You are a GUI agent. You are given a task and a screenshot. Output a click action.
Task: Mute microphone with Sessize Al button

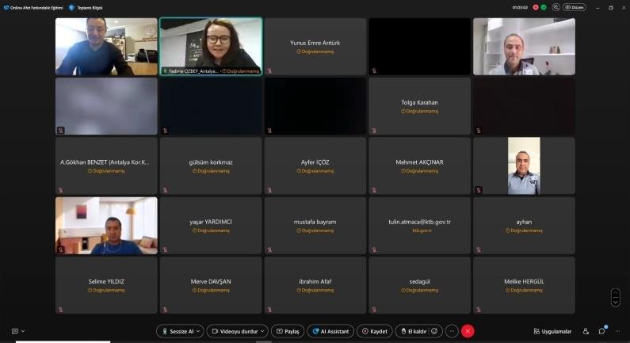pyautogui.click(x=175, y=331)
